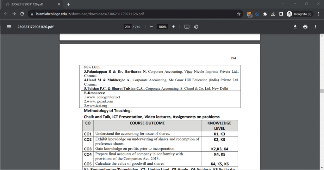The width and height of the screenshot is (324, 170).
Task: Print the PDF document
Action: pyautogui.click(x=305, y=27)
